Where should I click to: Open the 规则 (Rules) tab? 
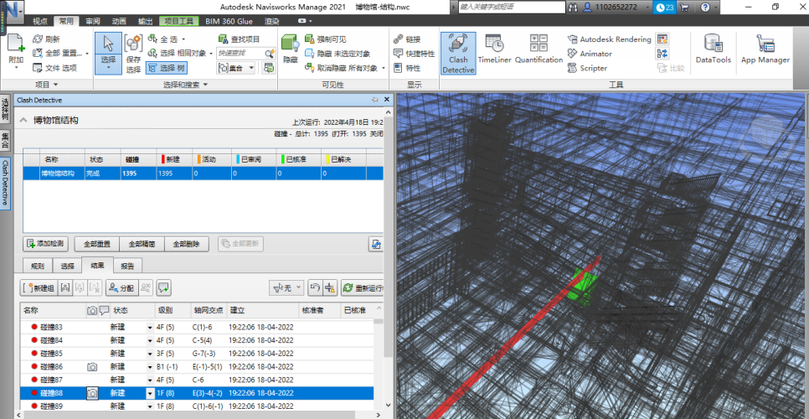pos(38,266)
